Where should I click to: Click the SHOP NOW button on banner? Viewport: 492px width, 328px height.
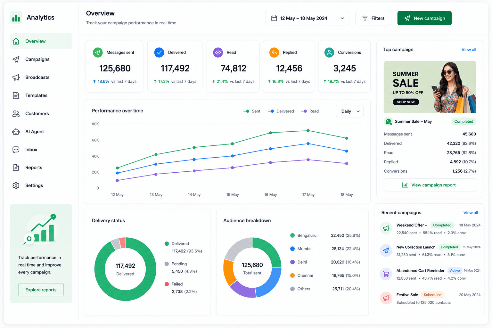(x=406, y=102)
